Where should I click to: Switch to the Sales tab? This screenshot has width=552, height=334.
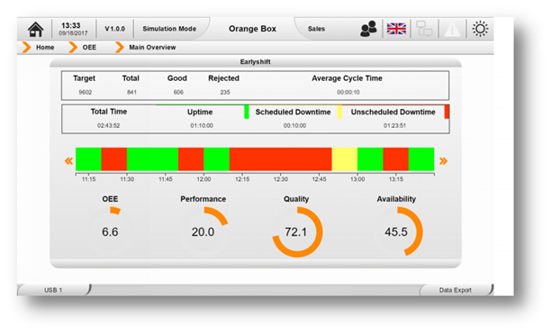(x=316, y=29)
